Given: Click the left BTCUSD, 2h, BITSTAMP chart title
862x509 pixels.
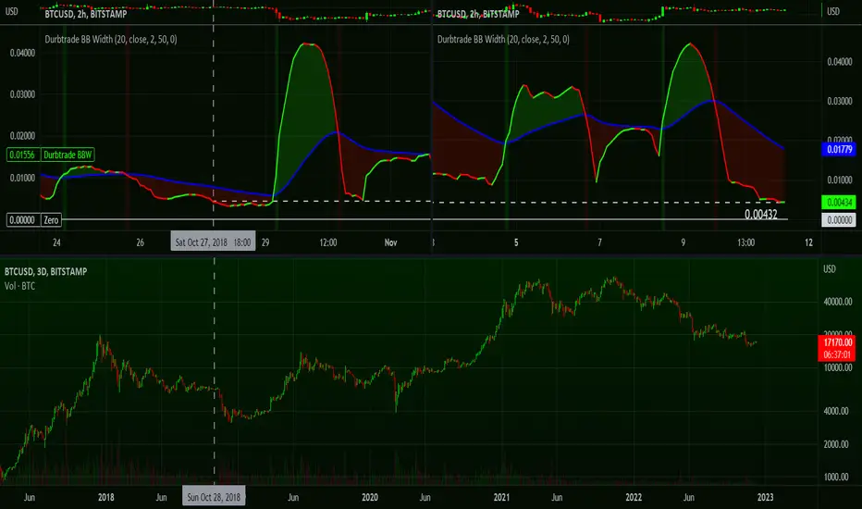Looking at the screenshot, I should tap(86, 14).
